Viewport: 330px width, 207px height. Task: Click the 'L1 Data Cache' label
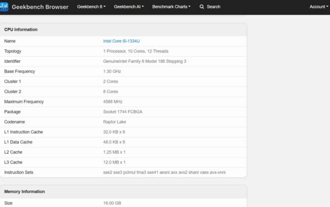18,142
